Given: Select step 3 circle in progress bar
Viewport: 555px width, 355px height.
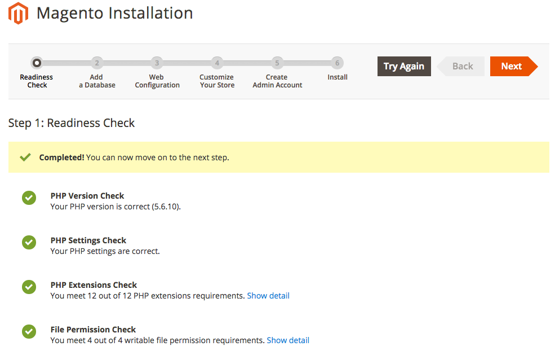Looking at the screenshot, I should click(157, 63).
